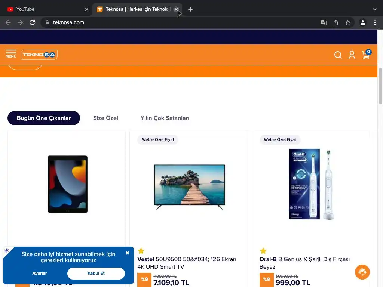The width and height of the screenshot is (383, 287).
Task: Open the Chrome three-dot menu
Action: point(375,22)
